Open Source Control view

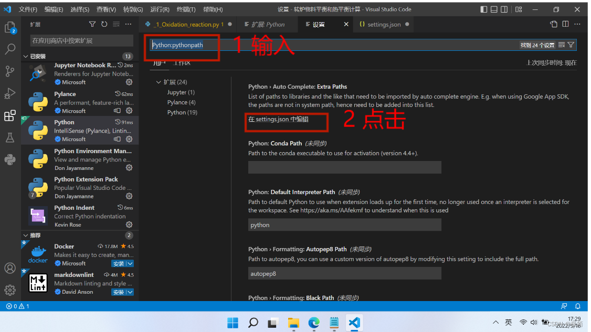click(10, 71)
